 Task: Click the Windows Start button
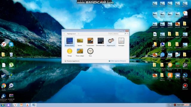(2, 105)
